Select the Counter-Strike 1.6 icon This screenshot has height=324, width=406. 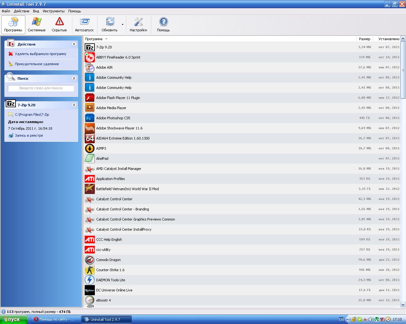tap(90, 270)
